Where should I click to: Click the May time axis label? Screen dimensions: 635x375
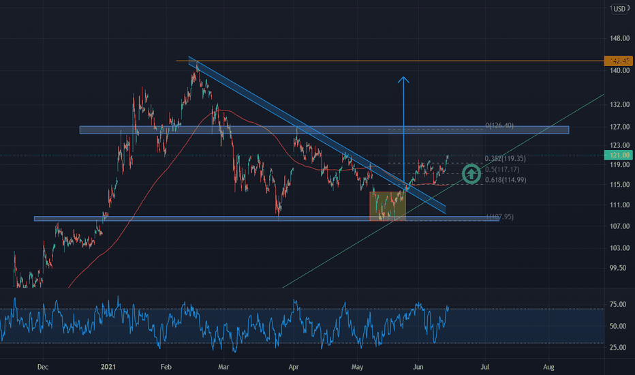(357, 367)
